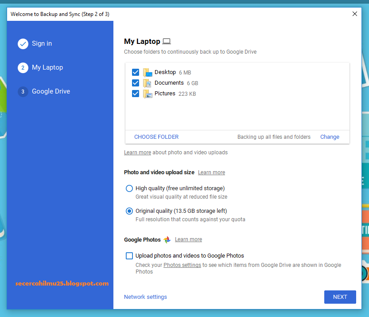Click the Desktop folder name

[x=165, y=72]
